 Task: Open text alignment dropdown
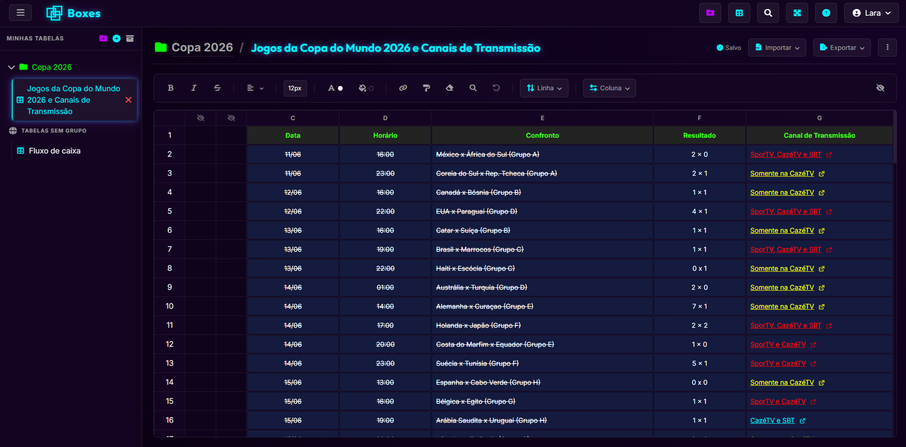255,88
